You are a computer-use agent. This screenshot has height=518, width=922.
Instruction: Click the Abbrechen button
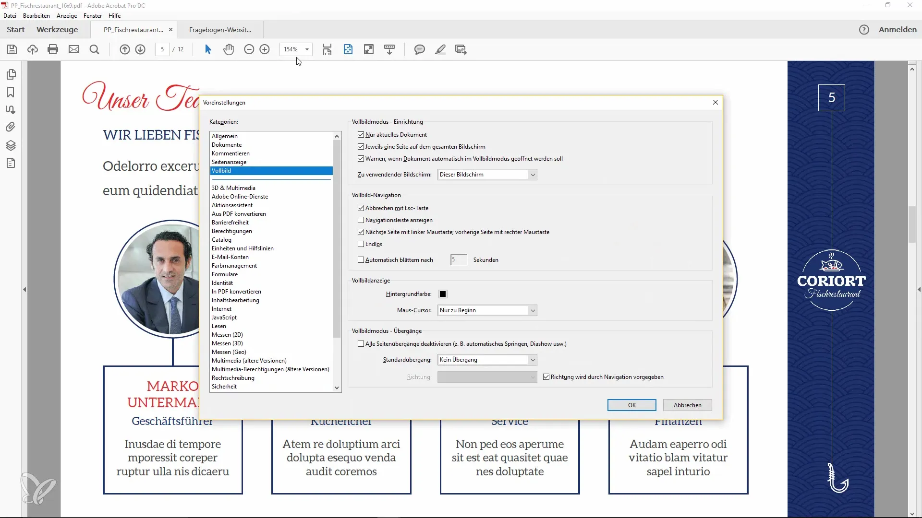(x=687, y=405)
